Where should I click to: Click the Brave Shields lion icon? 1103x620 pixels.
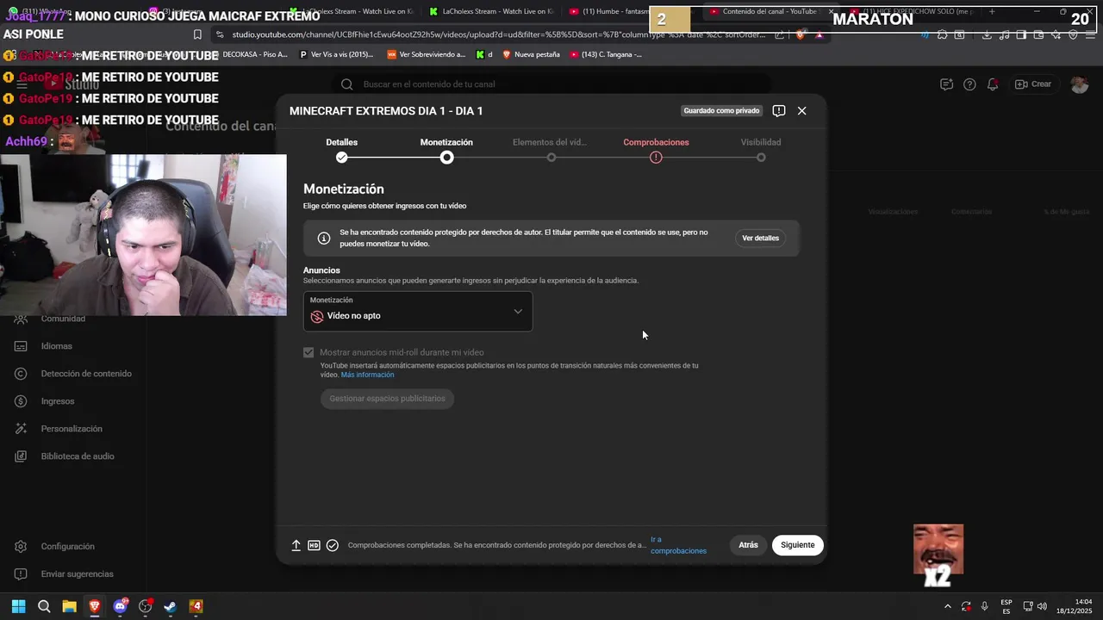[801, 34]
